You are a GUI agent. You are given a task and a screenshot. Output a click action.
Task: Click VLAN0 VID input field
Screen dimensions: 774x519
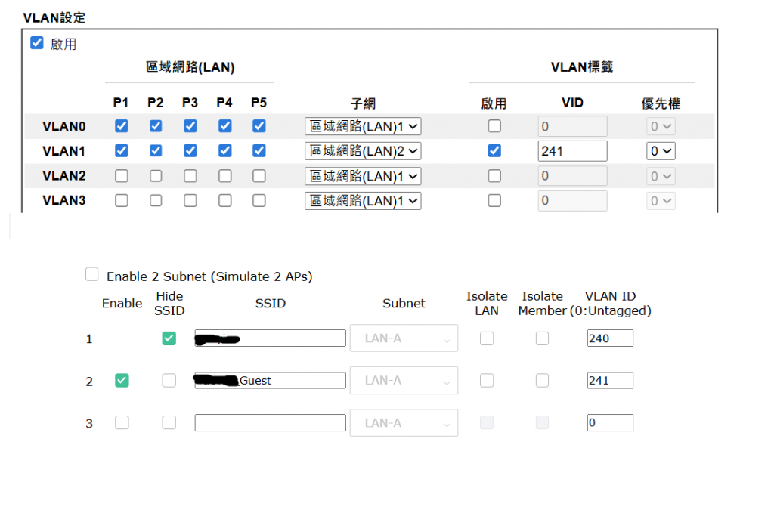coord(573,126)
